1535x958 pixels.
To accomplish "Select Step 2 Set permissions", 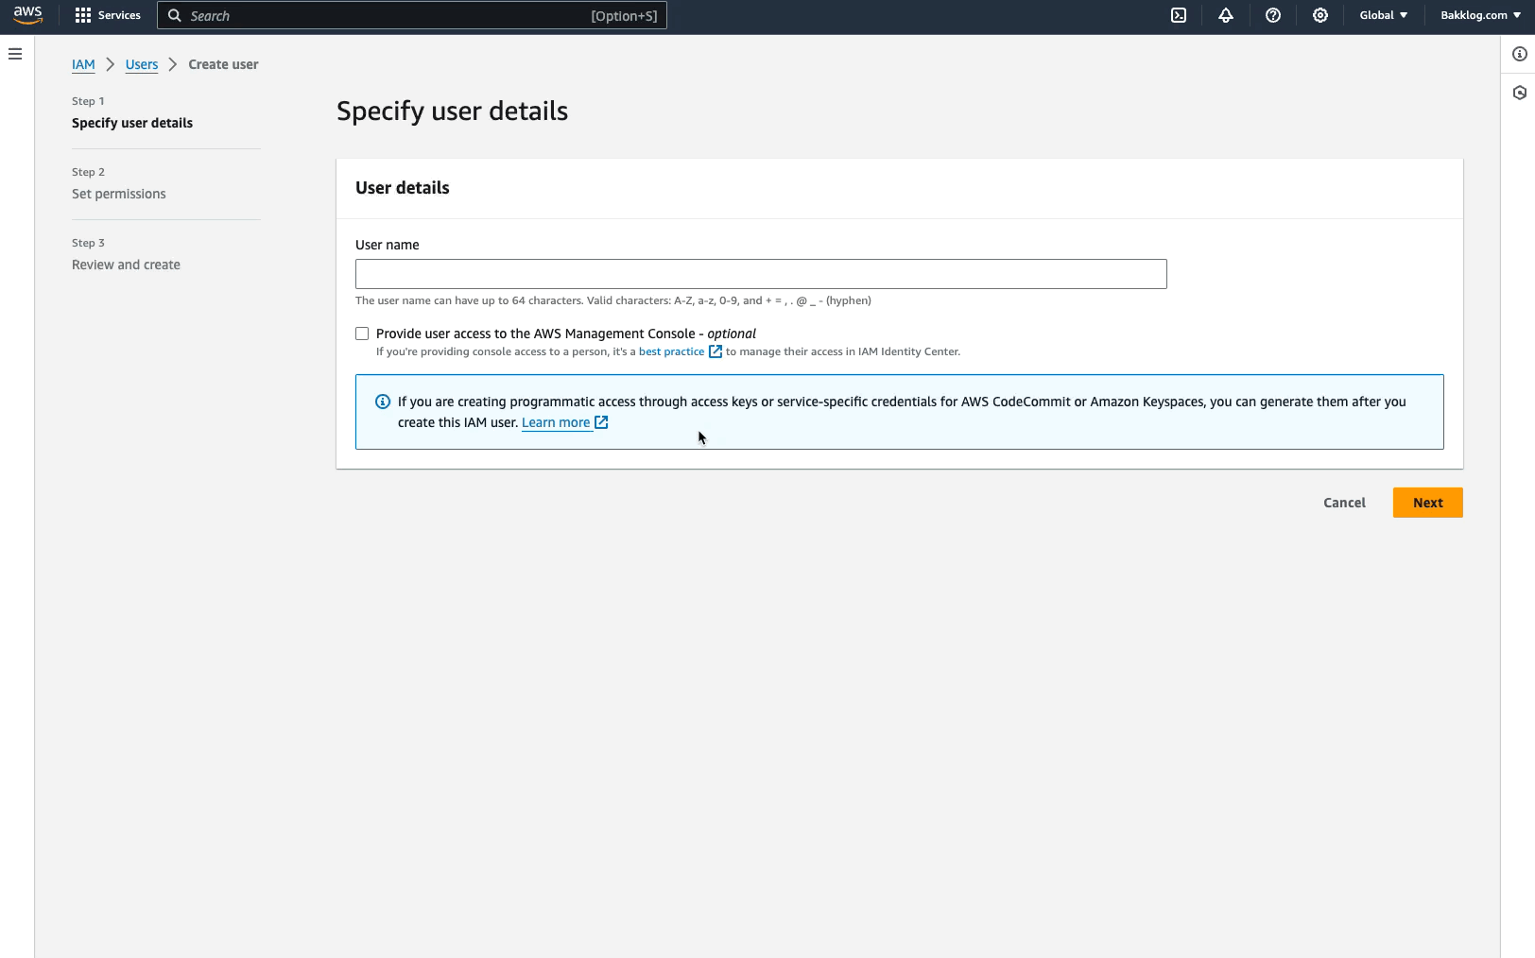I will [118, 194].
